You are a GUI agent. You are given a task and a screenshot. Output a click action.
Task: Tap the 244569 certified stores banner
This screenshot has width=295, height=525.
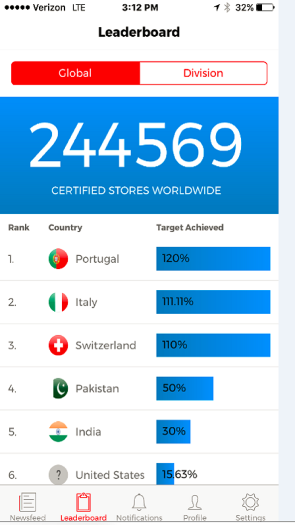(x=139, y=155)
